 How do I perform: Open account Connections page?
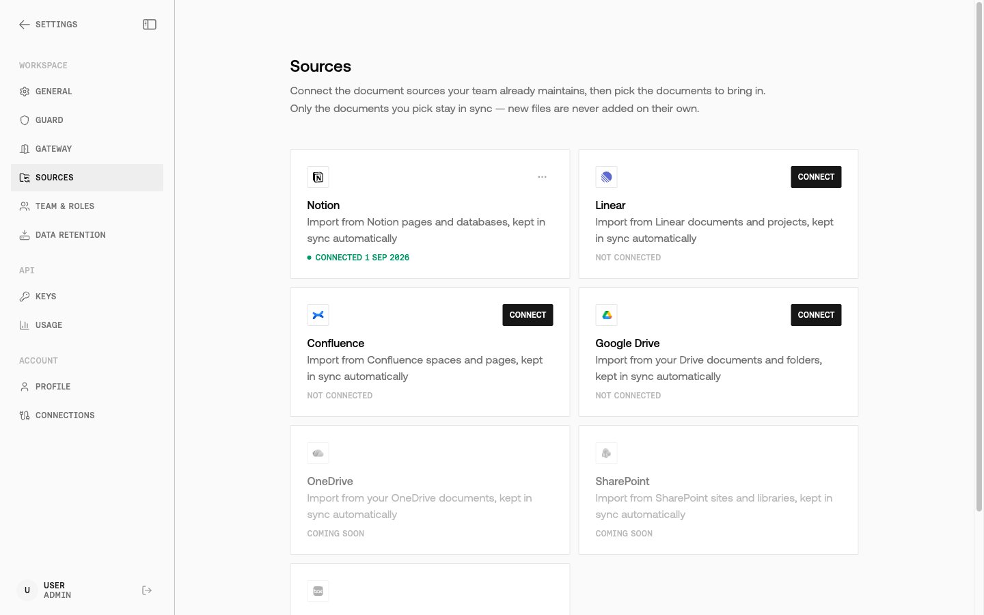point(87,415)
